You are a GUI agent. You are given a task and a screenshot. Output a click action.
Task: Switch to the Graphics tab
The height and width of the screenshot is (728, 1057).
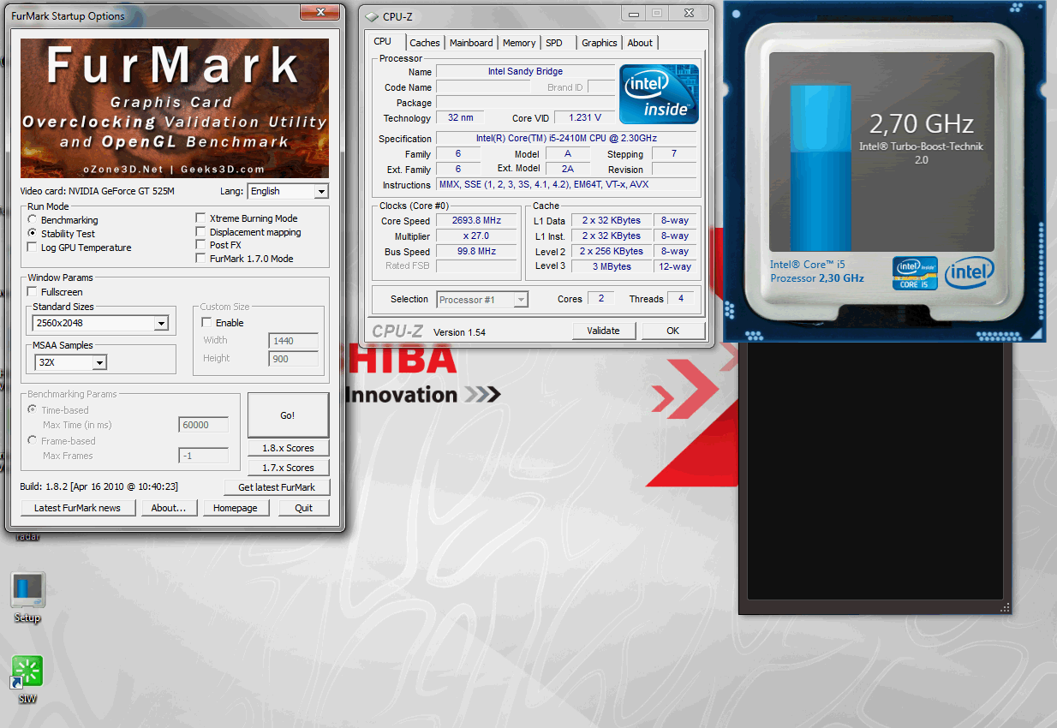(x=600, y=43)
